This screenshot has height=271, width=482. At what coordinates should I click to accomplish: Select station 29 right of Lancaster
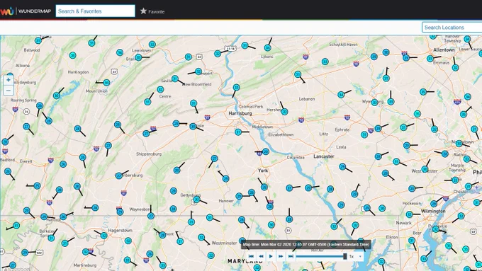tap(342, 167)
